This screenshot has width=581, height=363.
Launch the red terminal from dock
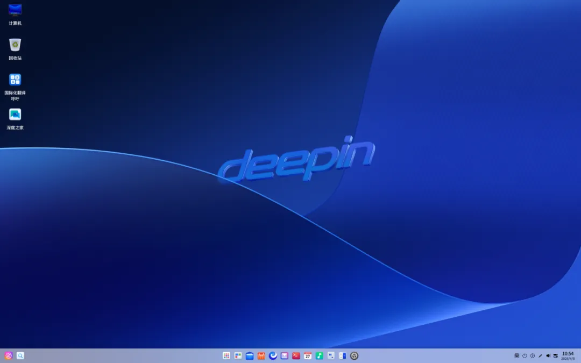click(x=296, y=355)
